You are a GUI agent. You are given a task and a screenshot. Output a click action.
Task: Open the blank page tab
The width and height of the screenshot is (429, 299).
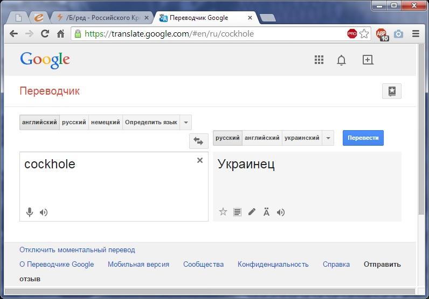coord(18,18)
